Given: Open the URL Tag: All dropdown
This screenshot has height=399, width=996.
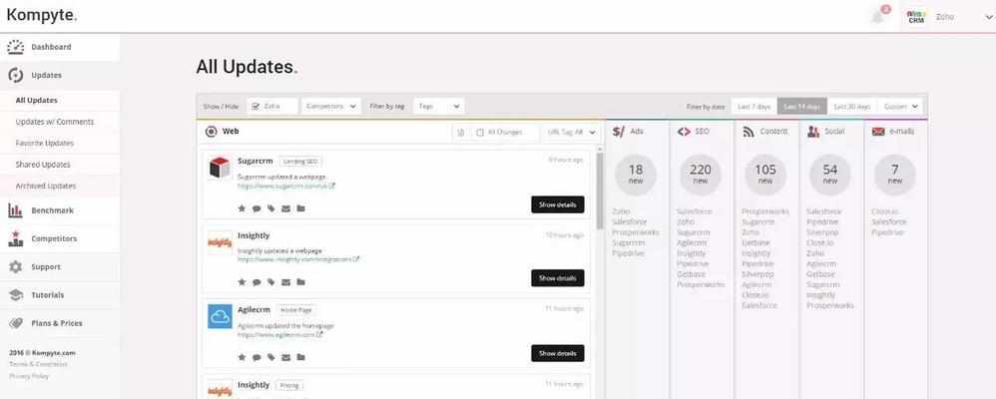Looking at the screenshot, I should click(x=571, y=132).
